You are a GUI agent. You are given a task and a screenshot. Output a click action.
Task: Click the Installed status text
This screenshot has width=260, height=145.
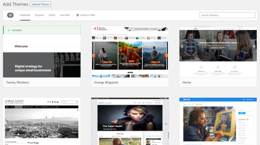click(16, 30)
